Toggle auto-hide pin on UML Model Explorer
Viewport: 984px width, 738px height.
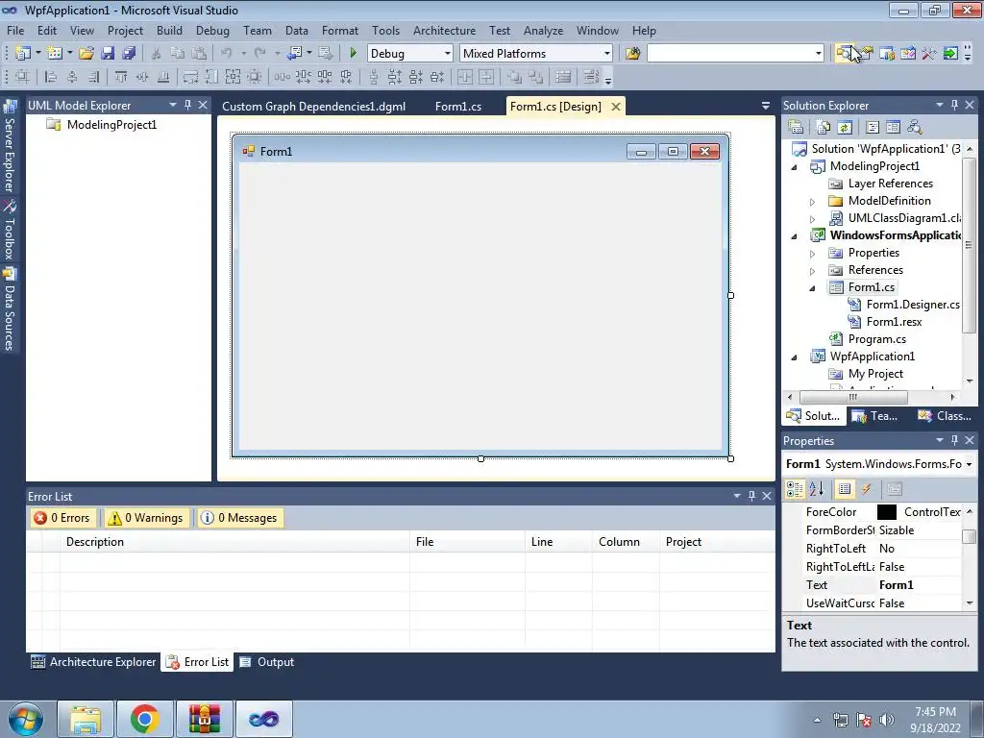pyautogui.click(x=187, y=105)
